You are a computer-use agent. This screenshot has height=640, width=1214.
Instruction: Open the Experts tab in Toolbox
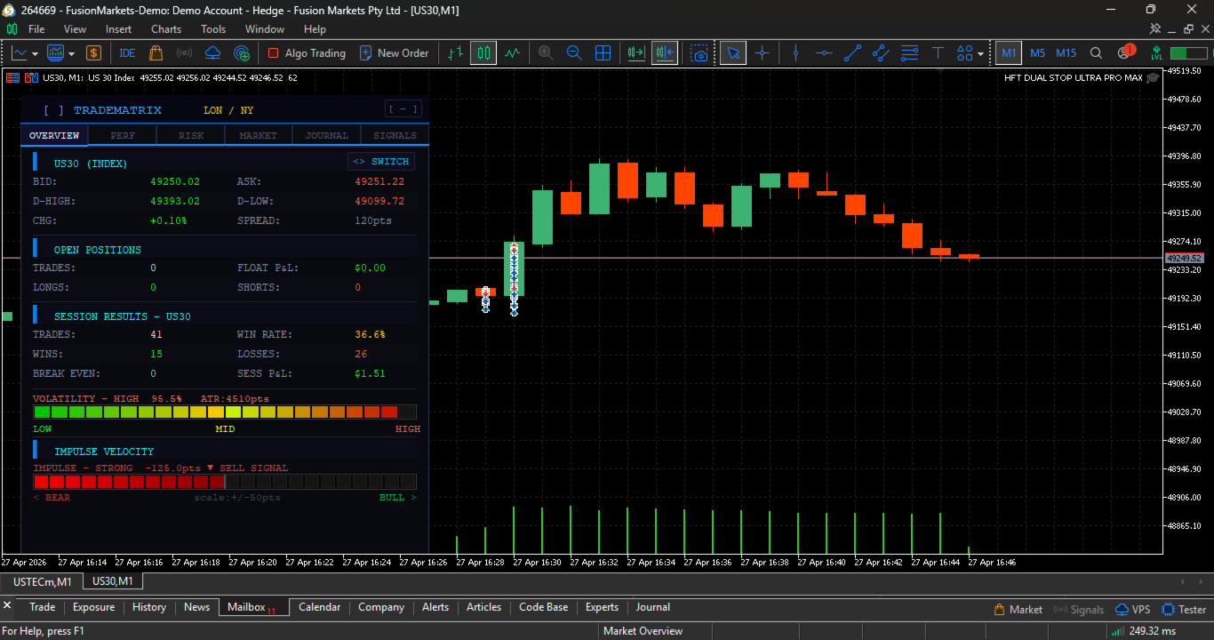click(602, 608)
